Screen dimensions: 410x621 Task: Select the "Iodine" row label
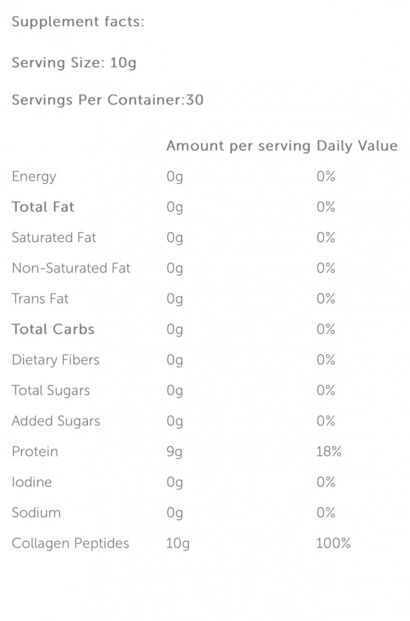tap(32, 482)
